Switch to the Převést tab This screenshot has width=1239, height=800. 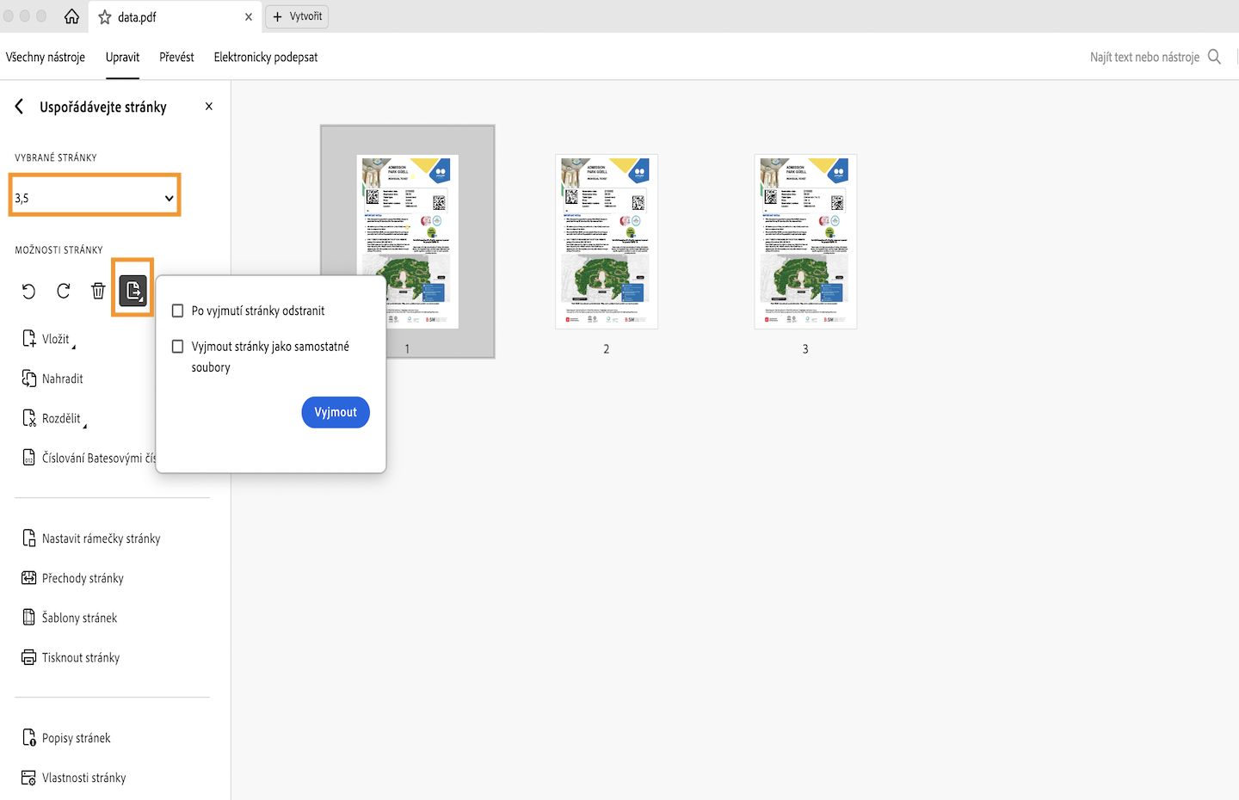(176, 57)
